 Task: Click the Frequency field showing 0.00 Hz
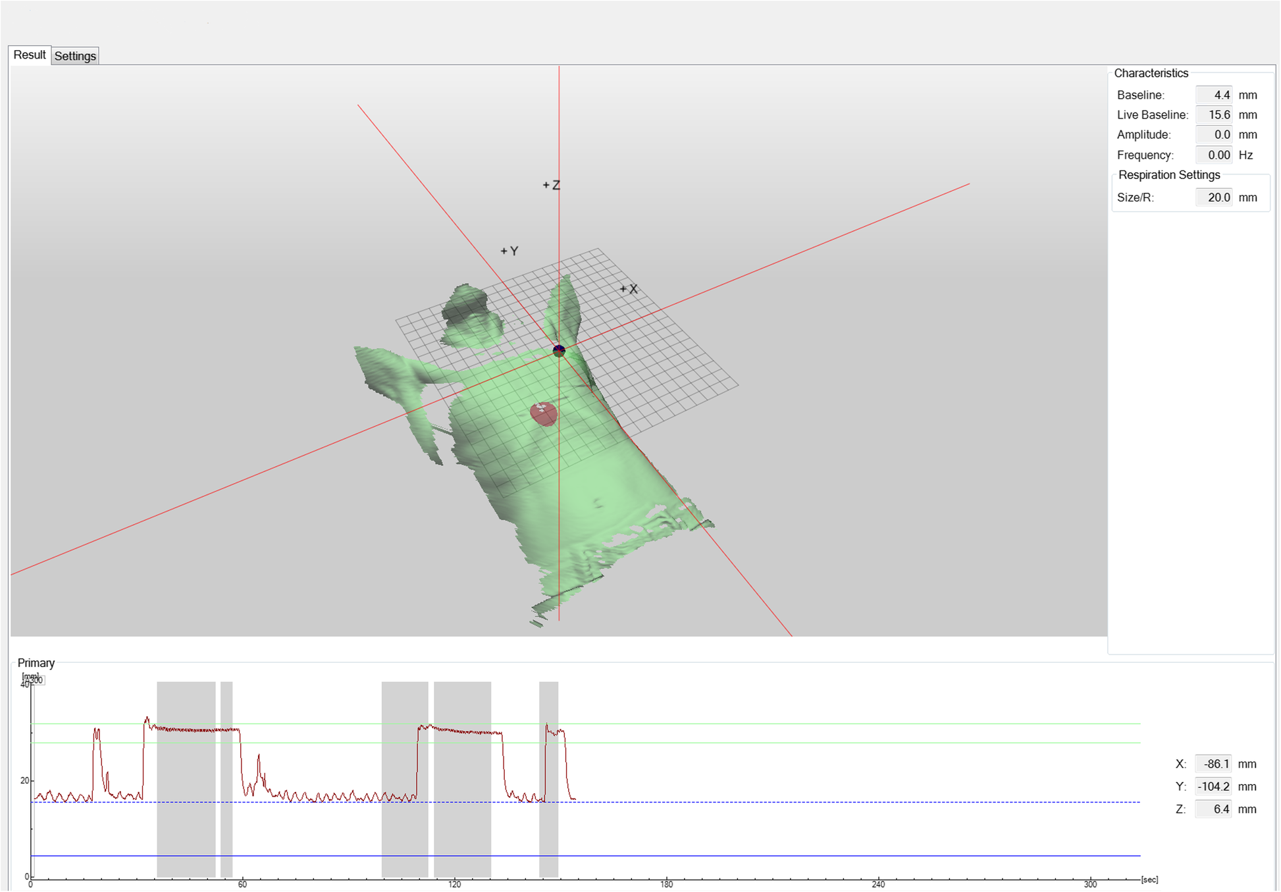tap(1215, 155)
